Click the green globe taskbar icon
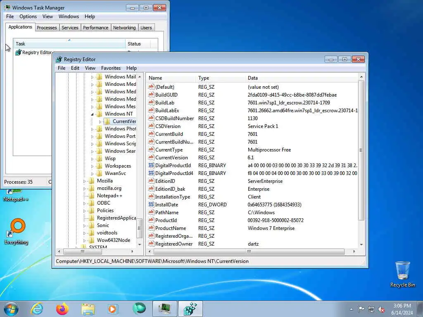Viewport: 423px width, 317px height. [x=139, y=309]
